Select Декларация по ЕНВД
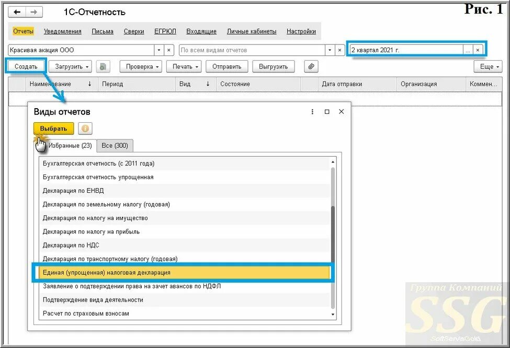This screenshot has width=510, height=348. pos(185,191)
